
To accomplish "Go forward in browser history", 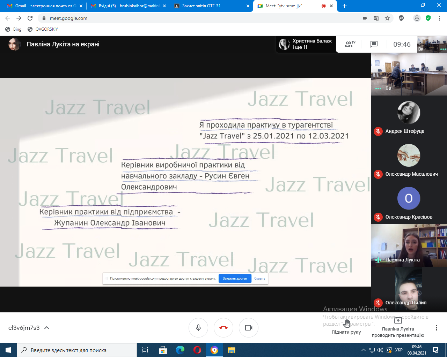I will 19,18.
